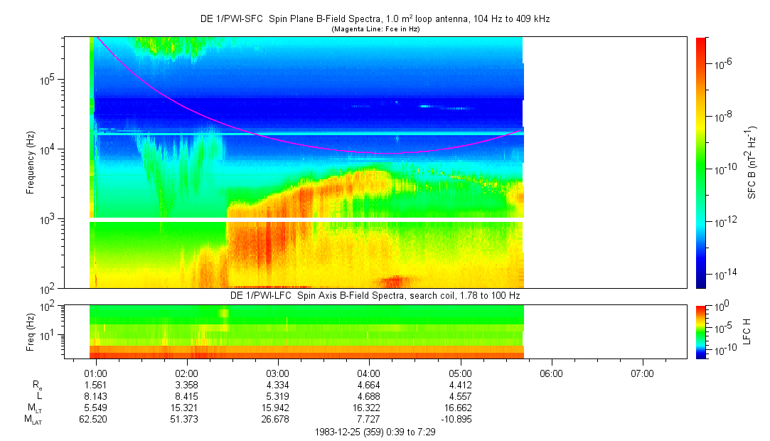Click the L value 8.143
Screen dimensions: 770x441
pyautogui.click(x=95, y=396)
